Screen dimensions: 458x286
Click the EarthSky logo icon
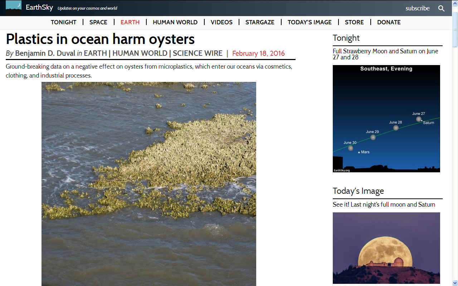(x=14, y=7)
